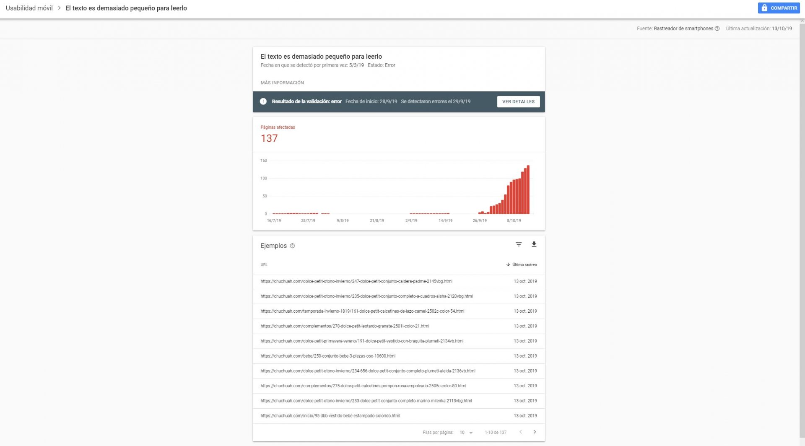
Task: Open the help icon beside Ejemplos
Action: (292, 246)
